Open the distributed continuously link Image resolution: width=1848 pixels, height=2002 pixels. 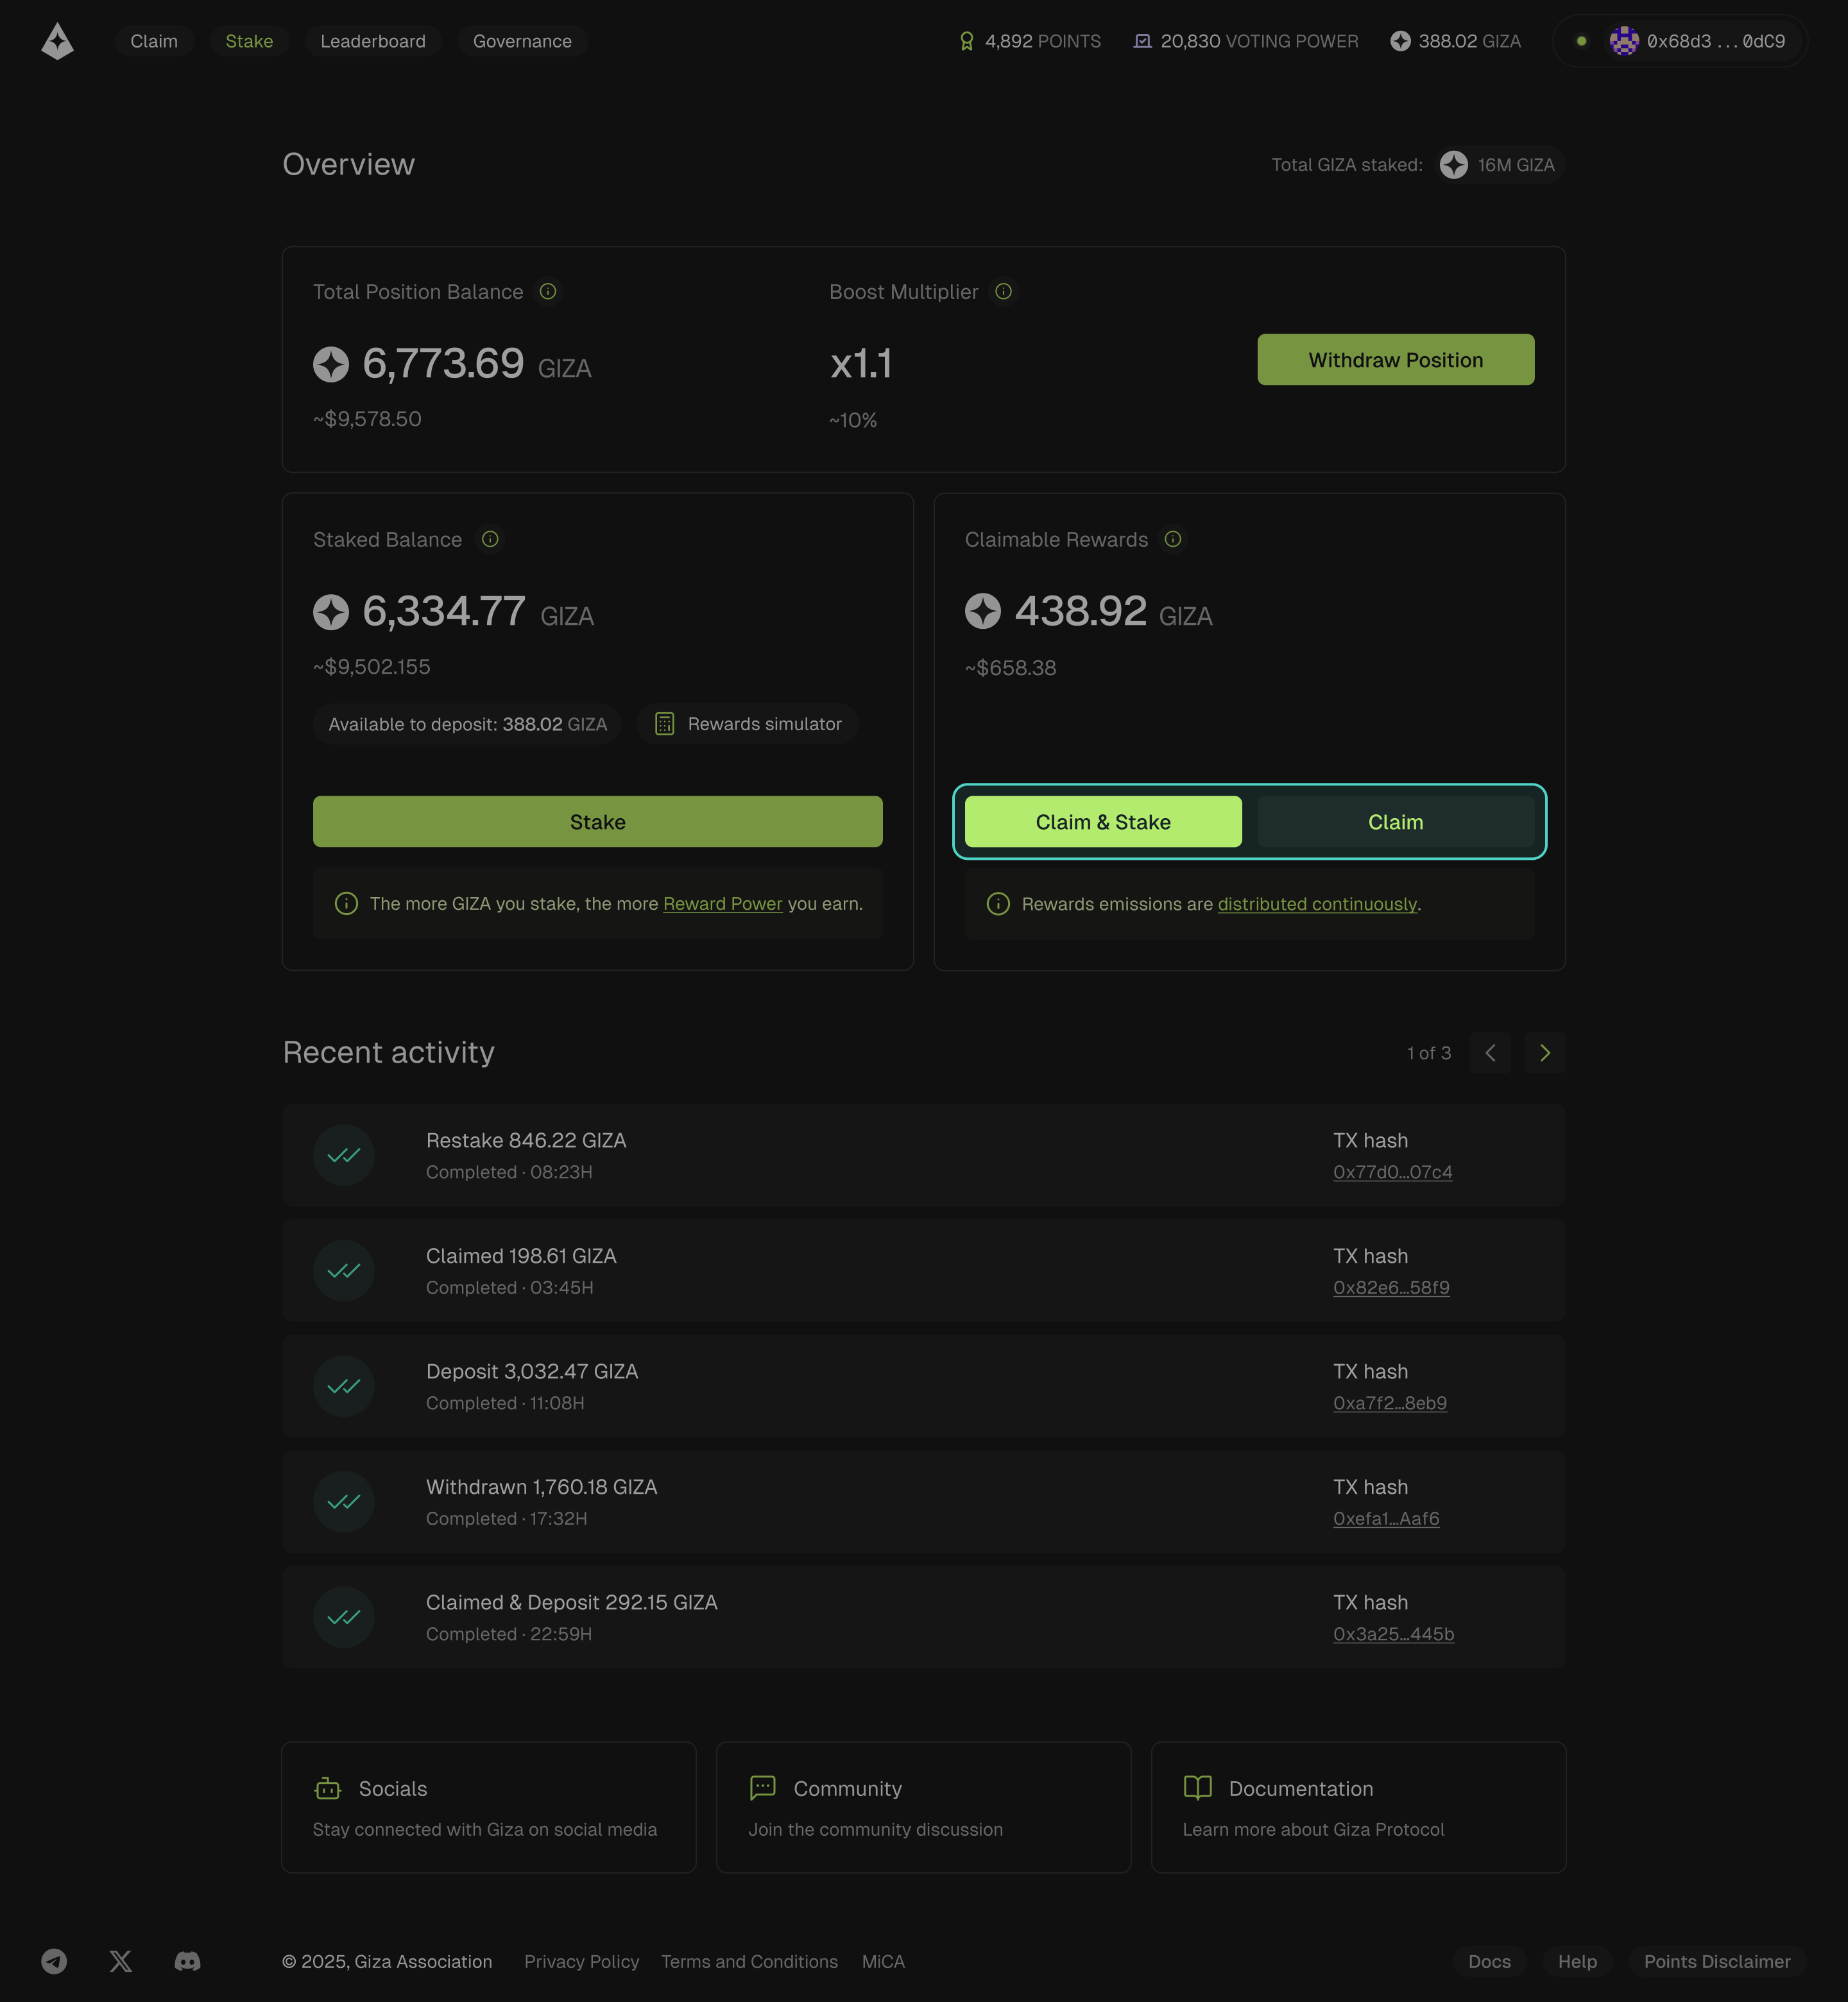tap(1317, 904)
